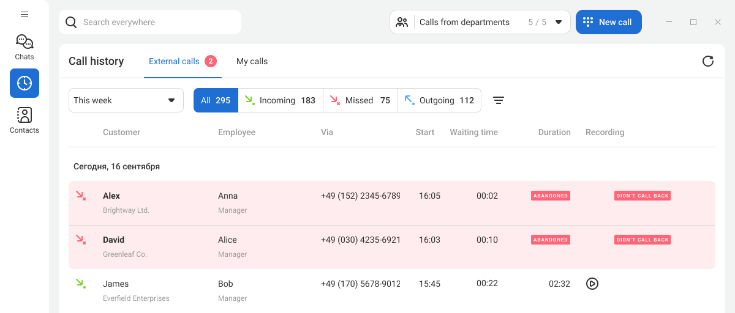735x313 pixels.
Task: Click the missed call icon beside Alex
Action: [81, 196]
